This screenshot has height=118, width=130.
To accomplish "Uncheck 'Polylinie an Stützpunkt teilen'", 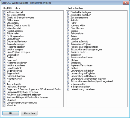I will click(68, 47).
